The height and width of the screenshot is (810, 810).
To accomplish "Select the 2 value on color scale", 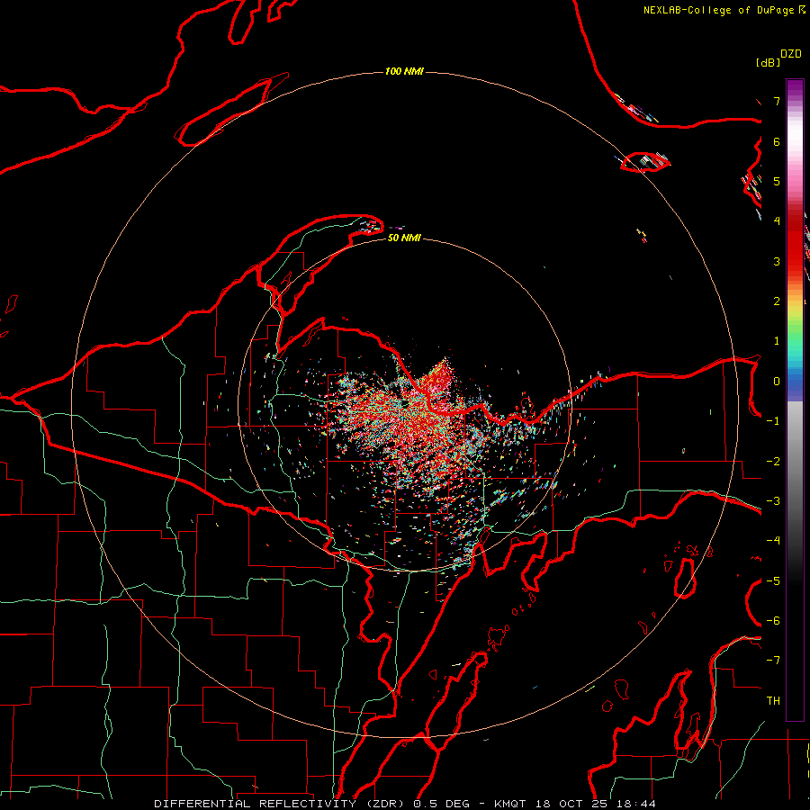I will tap(777, 301).
